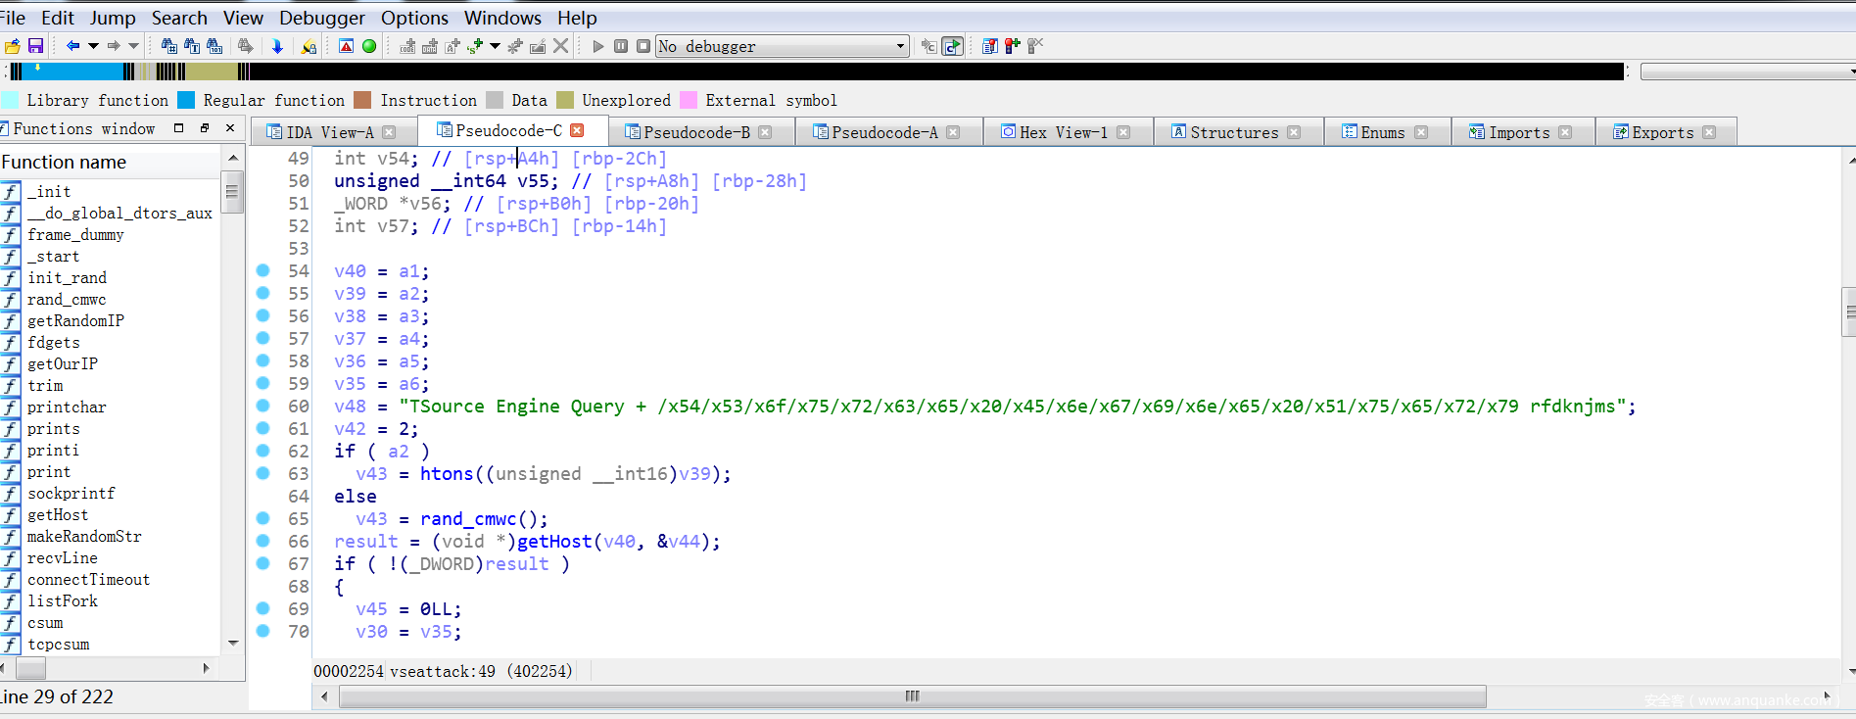Jump back with the blue left arrow
1856x719 pixels.
[x=72, y=46]
